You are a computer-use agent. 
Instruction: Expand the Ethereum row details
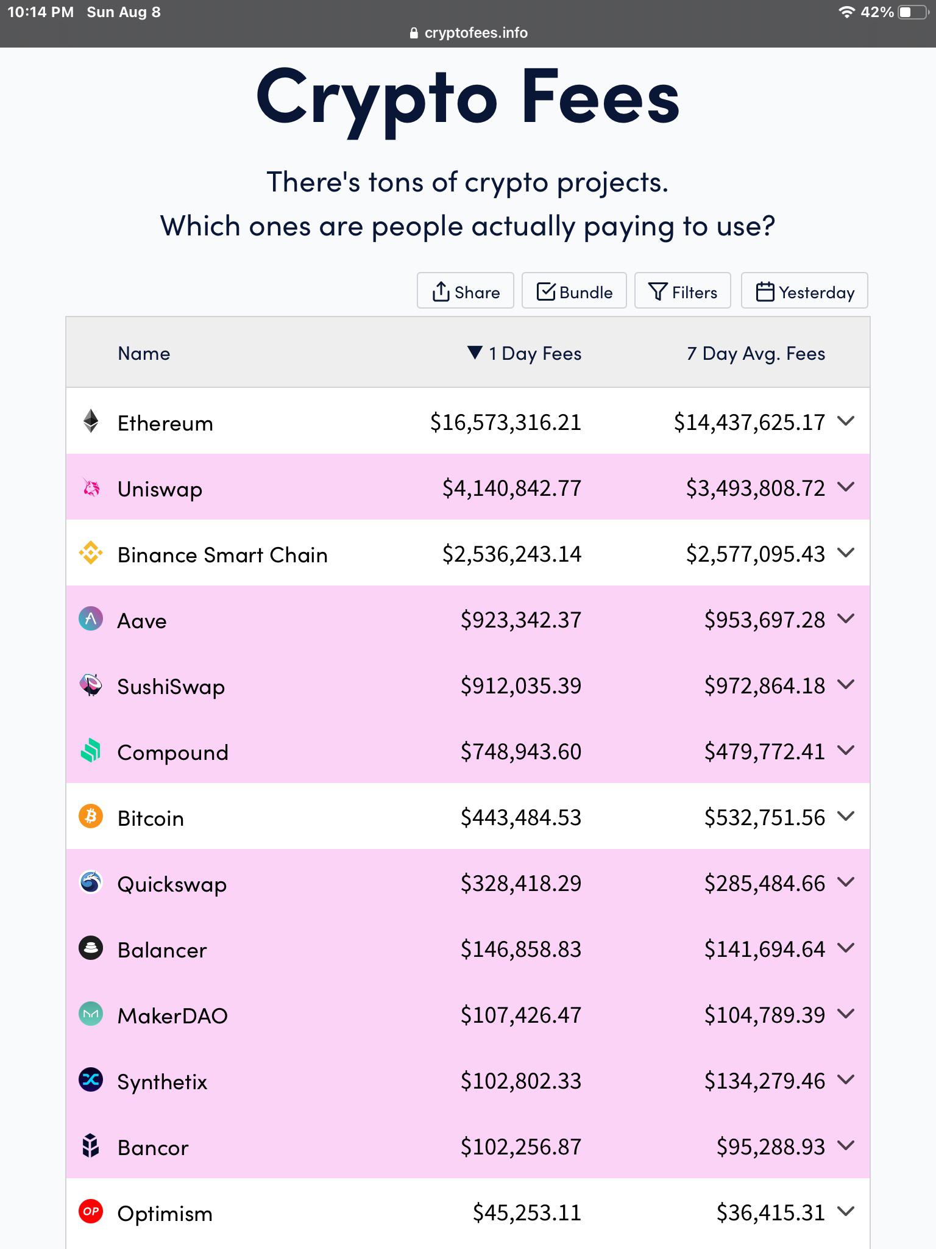coord(847,422)
